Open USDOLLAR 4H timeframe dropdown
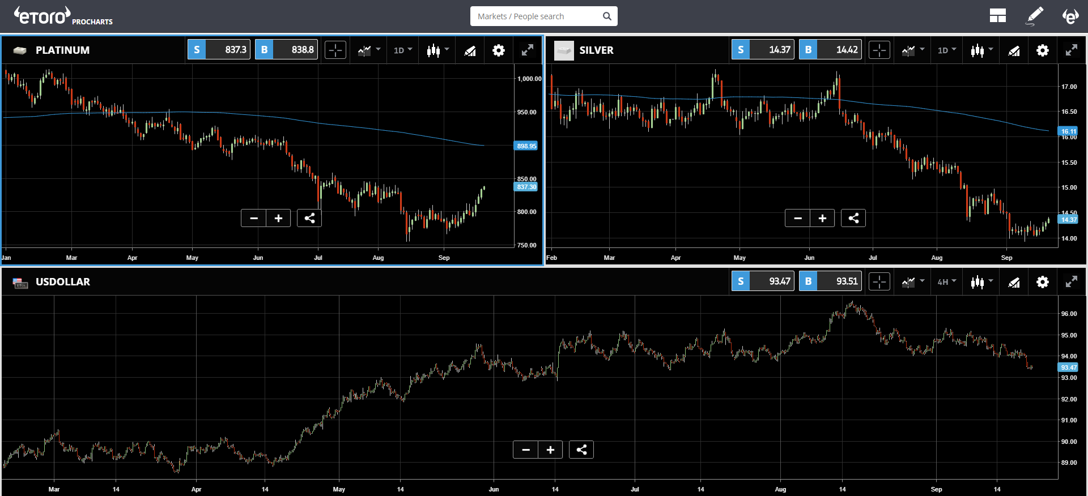This screenshot has height=496, width=1088. (946, 282)
